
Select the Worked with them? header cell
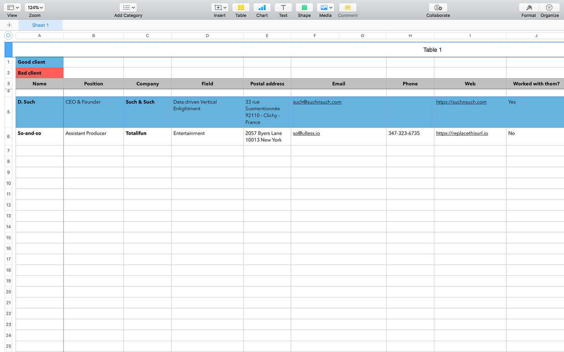coord(536,84)
